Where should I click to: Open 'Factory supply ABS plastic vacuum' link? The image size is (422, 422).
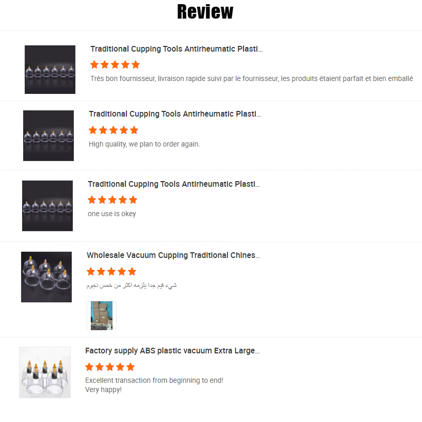coord(172,351)
